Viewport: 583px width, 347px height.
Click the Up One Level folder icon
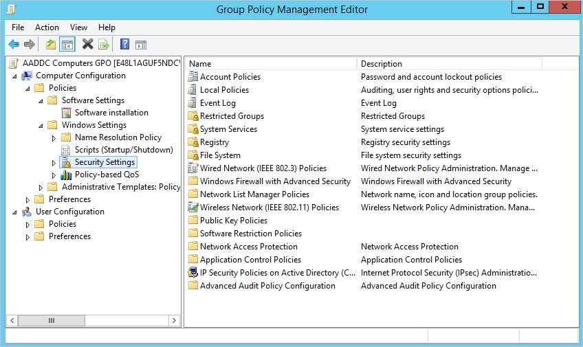click(50, 45)
